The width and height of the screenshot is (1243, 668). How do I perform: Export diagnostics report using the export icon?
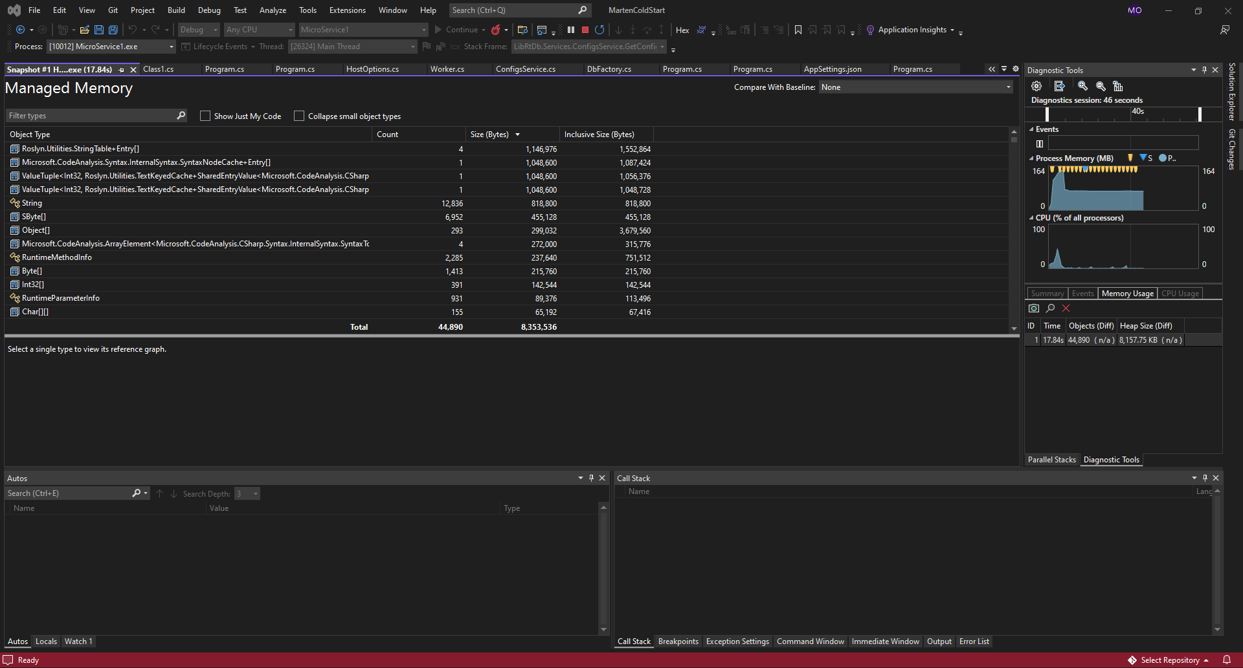[1060, 85]
